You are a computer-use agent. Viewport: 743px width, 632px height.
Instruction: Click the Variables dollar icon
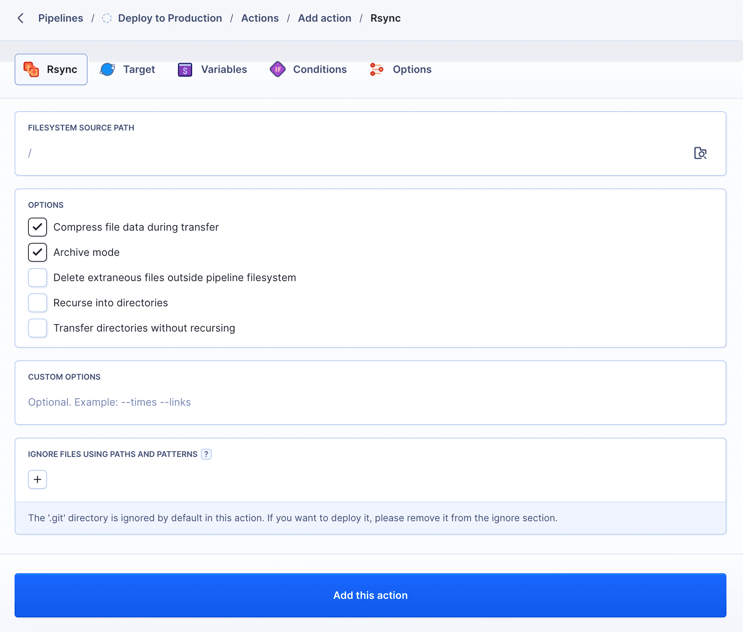click(x=185, y=70)
